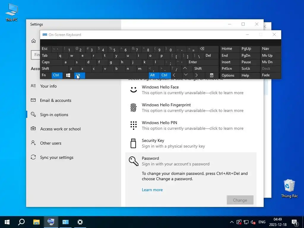Image resolution: width=304 pixels, height=228 pixels.
Task: Click the Windows logo key on keyboard
Action: (68, 75)
